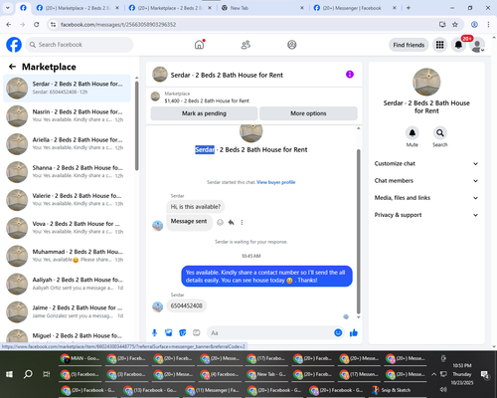The height and width of the screenshot is (398, 497).
Task: Open the Muhammad conversation
Action: click(67, 256)
